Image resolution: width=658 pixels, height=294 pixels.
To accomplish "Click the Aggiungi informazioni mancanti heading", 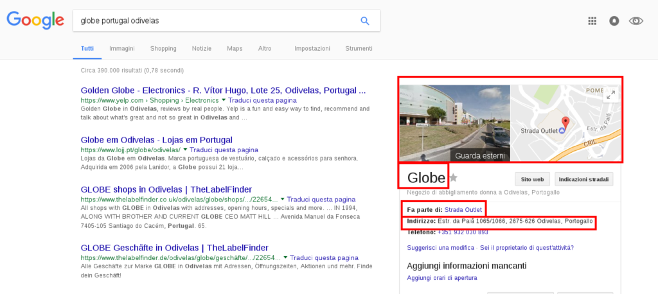I will coord(467,266).
